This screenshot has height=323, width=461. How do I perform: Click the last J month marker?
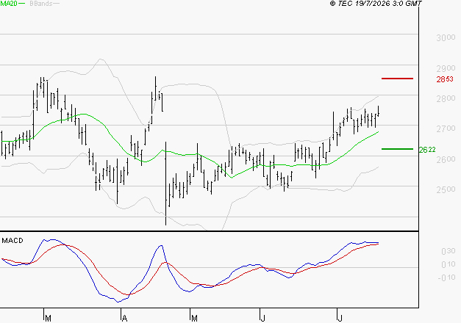coord(340,319)
